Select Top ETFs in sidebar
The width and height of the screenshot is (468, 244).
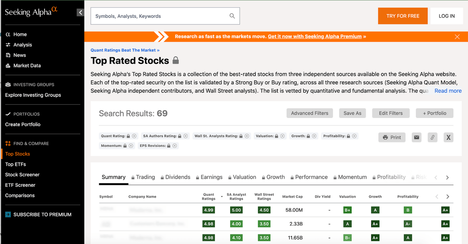(16, 164)
